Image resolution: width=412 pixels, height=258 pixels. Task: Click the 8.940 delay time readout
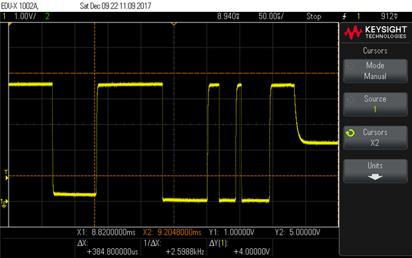click(x=228, y=16)
